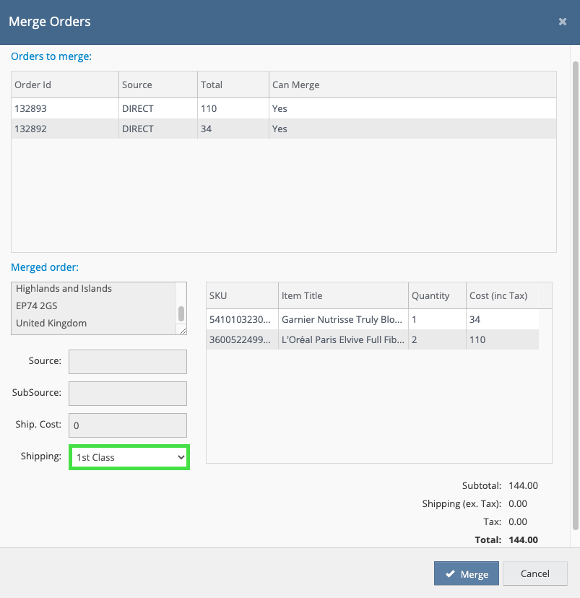Close the Merge Orders dialog with X

(x=562, y=22)
